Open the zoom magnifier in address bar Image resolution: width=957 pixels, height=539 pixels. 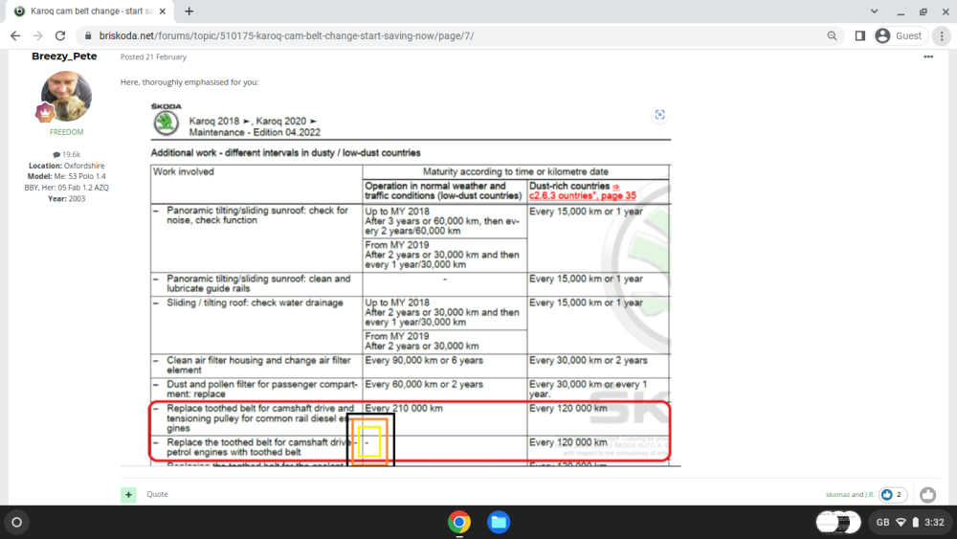click(832, 36)
